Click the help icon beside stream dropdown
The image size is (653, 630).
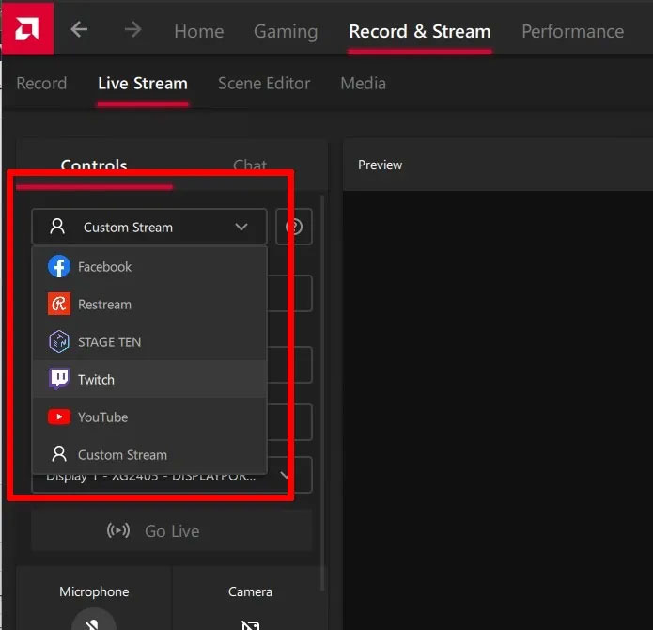(294, 227)
